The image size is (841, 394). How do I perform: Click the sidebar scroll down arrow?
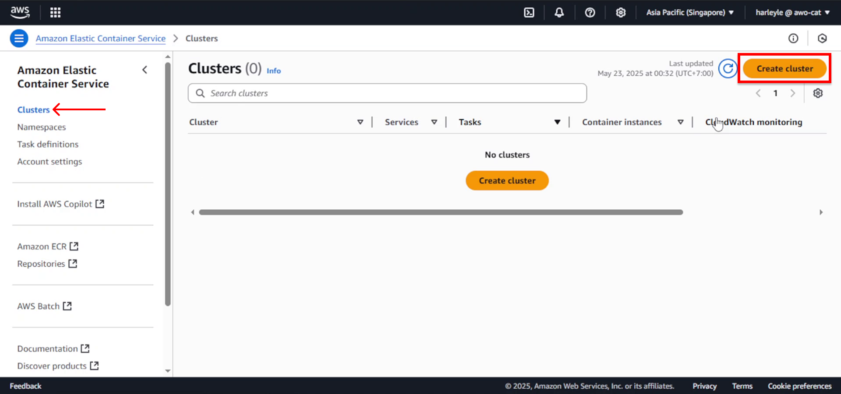168,371
